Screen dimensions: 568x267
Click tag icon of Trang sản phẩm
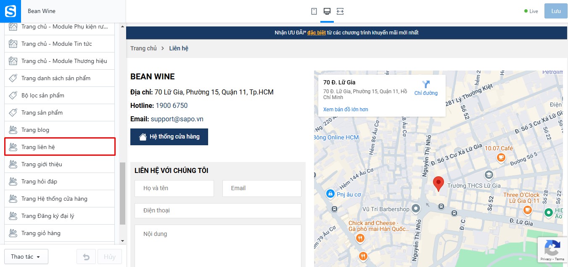[x=13, y=113]
